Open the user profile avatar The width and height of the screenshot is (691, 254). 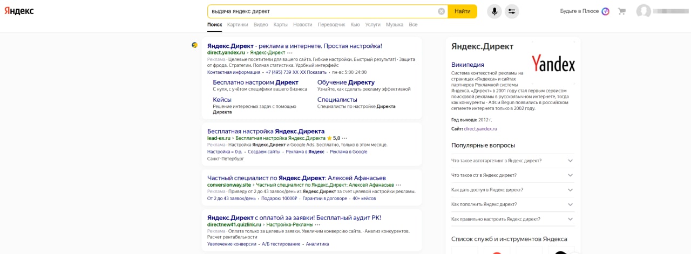pos(643,11)
